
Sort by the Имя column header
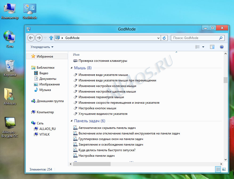coord(76,55)
